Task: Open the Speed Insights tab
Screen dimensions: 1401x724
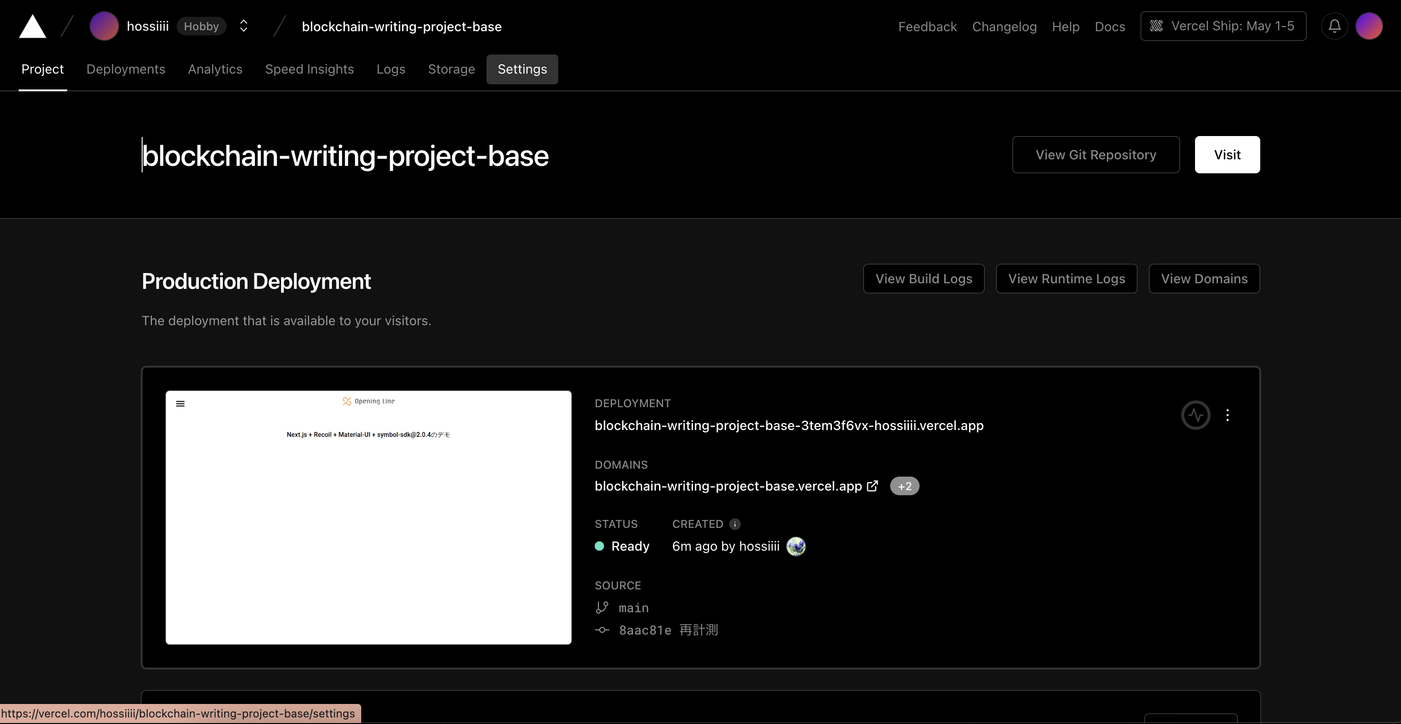Action: click(x=309, y=69)
